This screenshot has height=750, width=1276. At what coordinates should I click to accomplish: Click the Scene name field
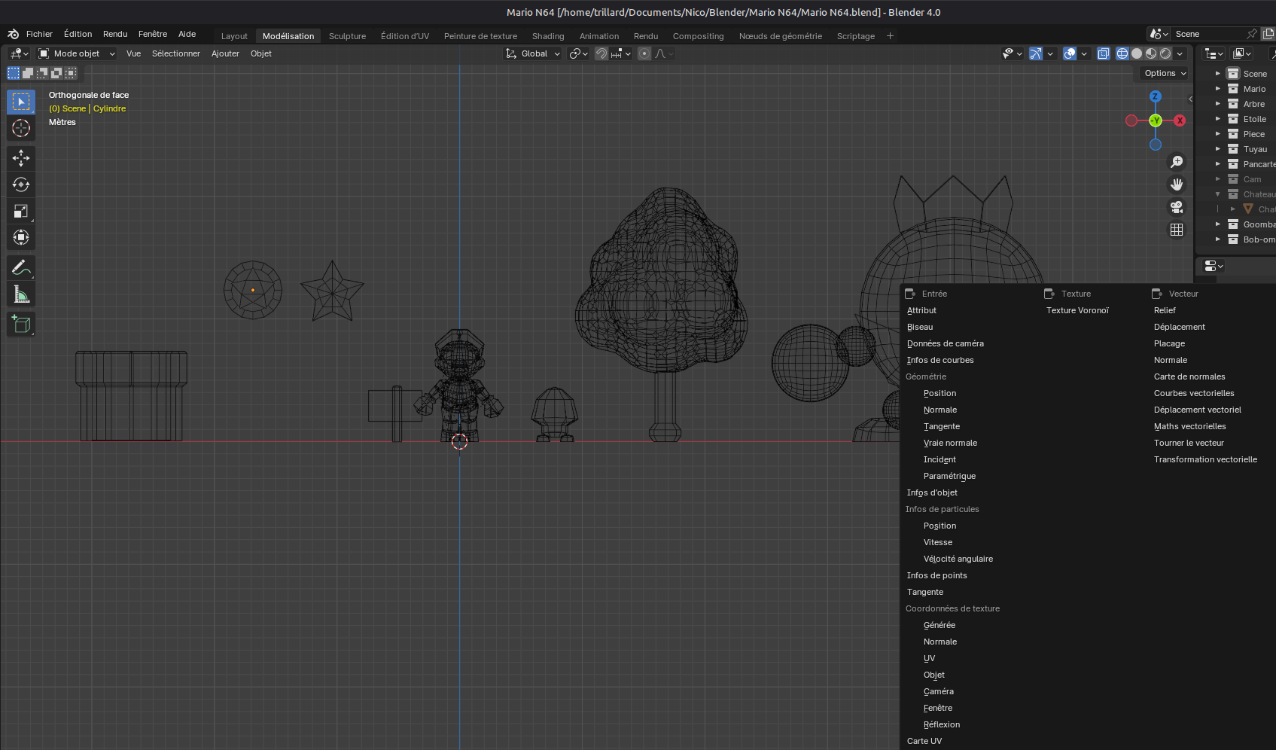[1207, 34]
